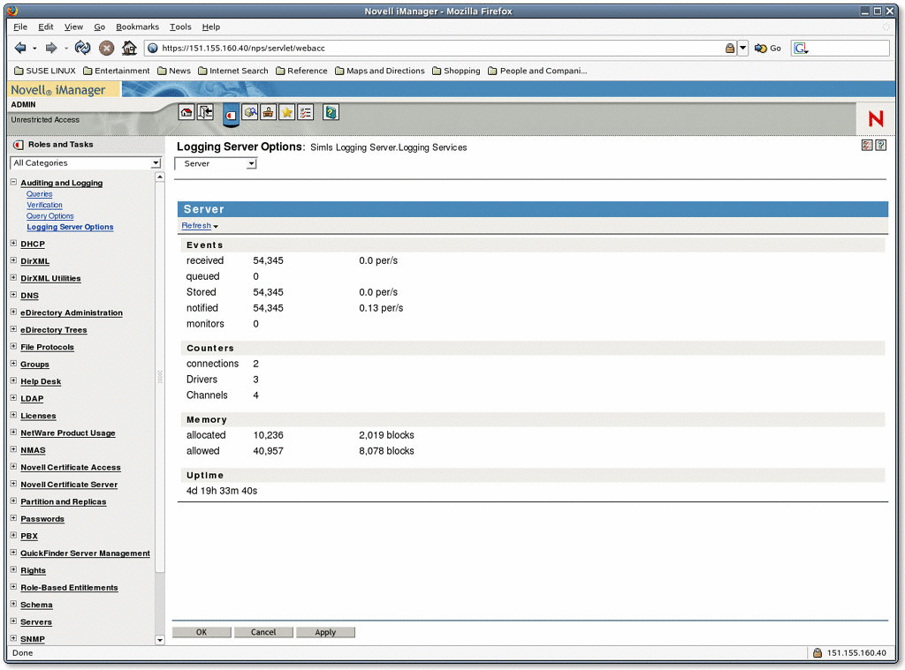
Task: Expand the DHCP category
Action: pyautogui.click(x=13, y=244)
